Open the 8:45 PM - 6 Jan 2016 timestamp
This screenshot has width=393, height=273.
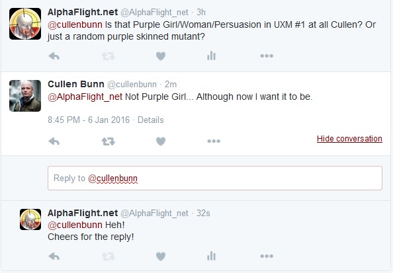pos(89,120)
